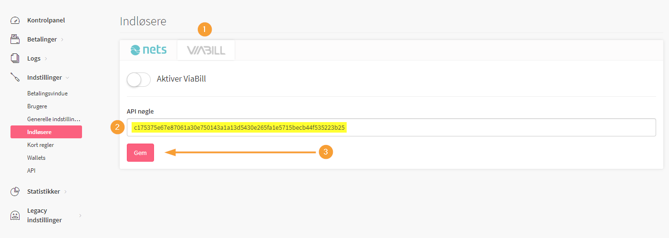
Task: Click the Logs documents icon
Action: [x=15, y=58]
